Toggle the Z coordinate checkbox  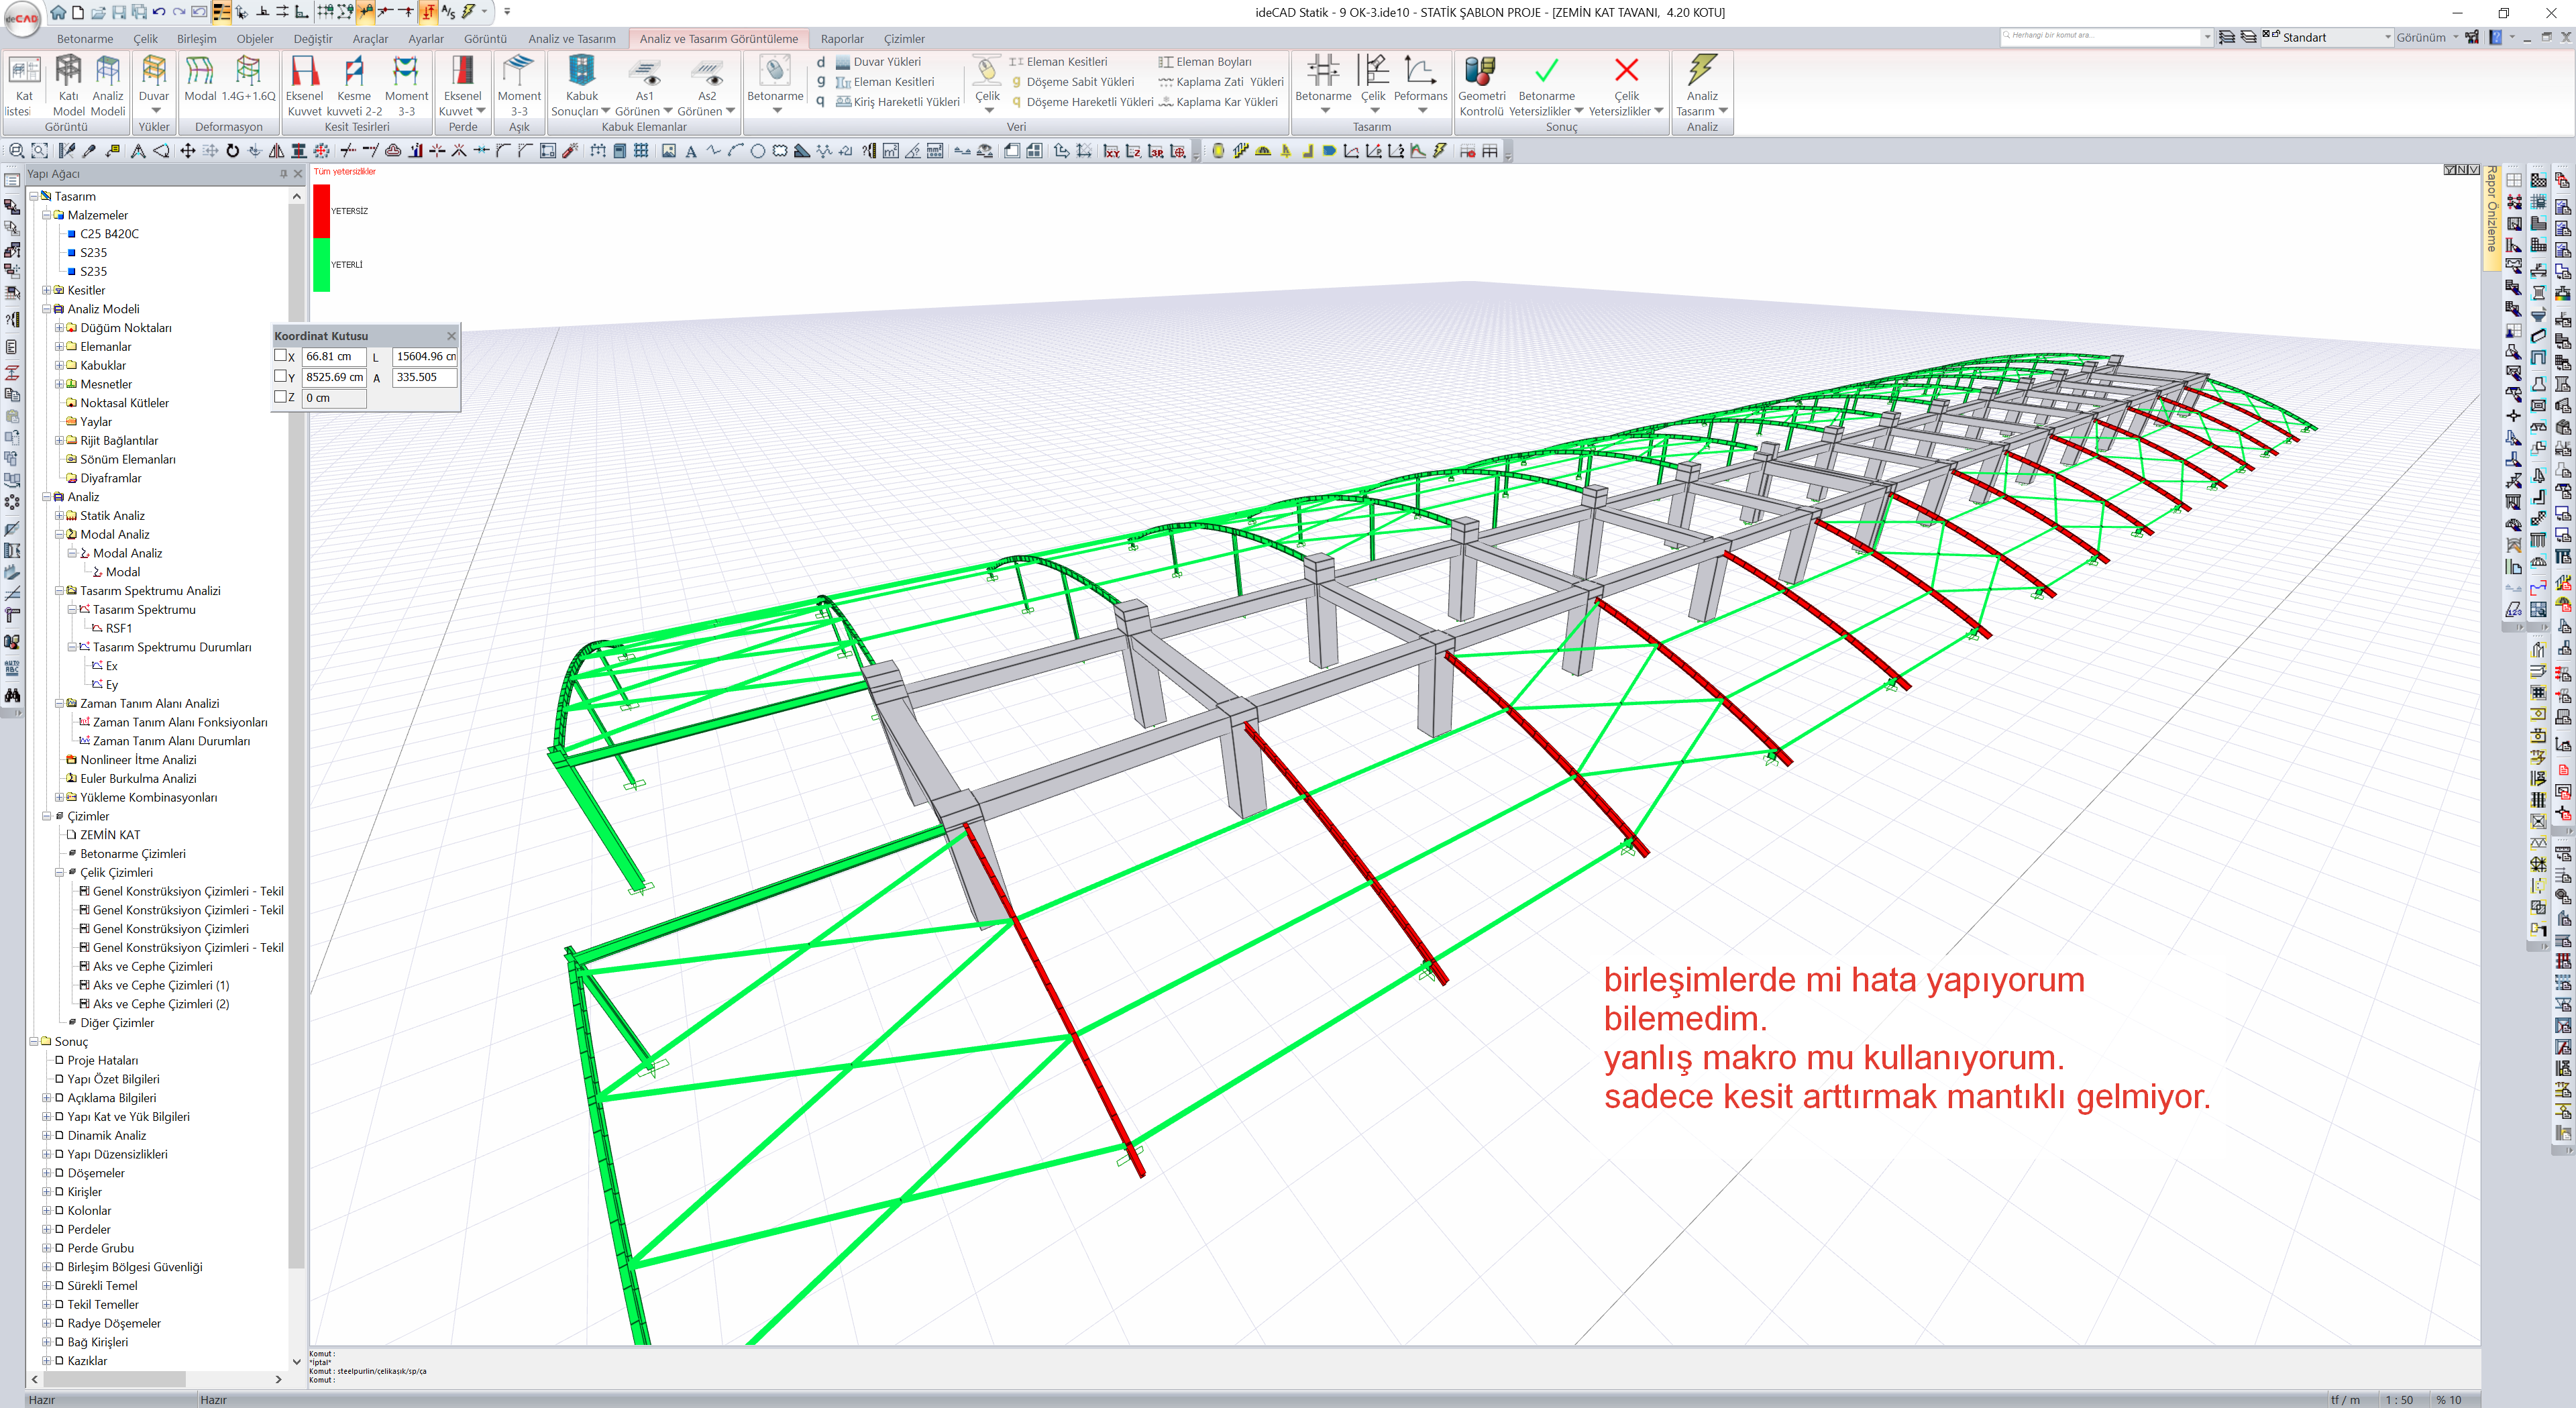click(x=280, y=397)
